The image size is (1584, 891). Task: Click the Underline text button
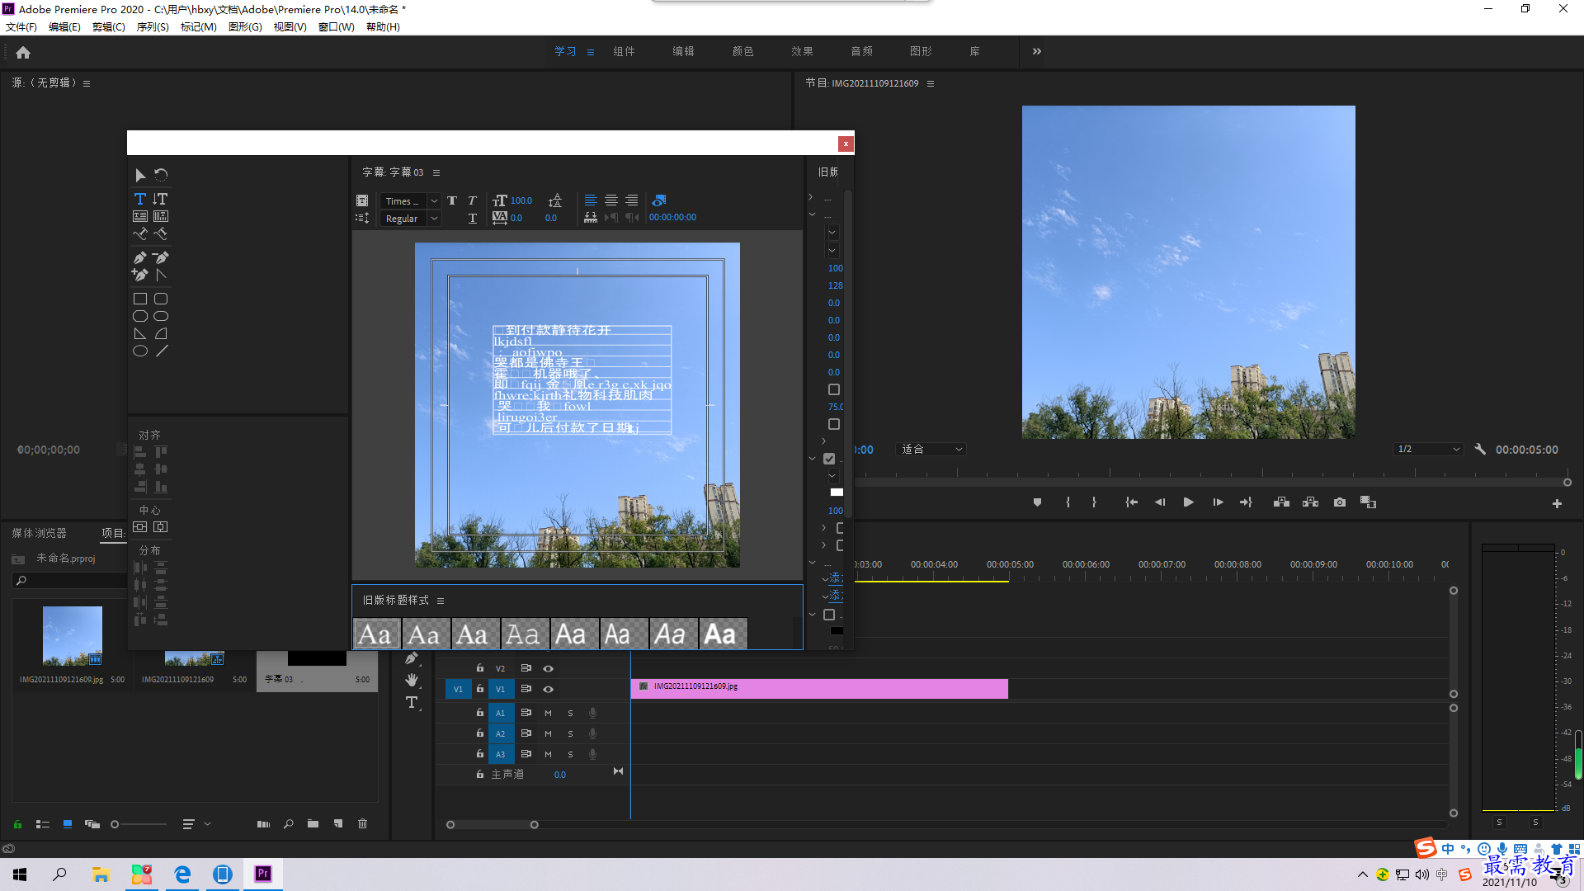pyautogui.click(x=472, y=219)
